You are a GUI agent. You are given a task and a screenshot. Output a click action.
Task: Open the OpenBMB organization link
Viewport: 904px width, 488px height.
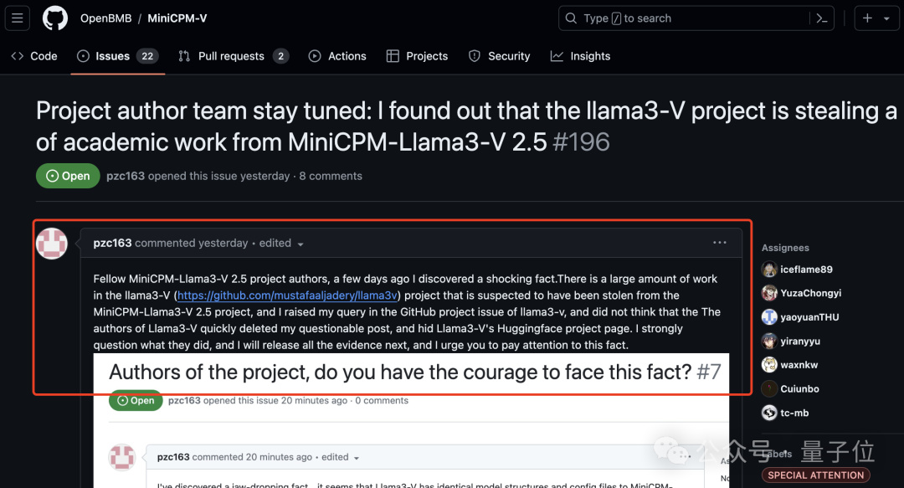105,18
